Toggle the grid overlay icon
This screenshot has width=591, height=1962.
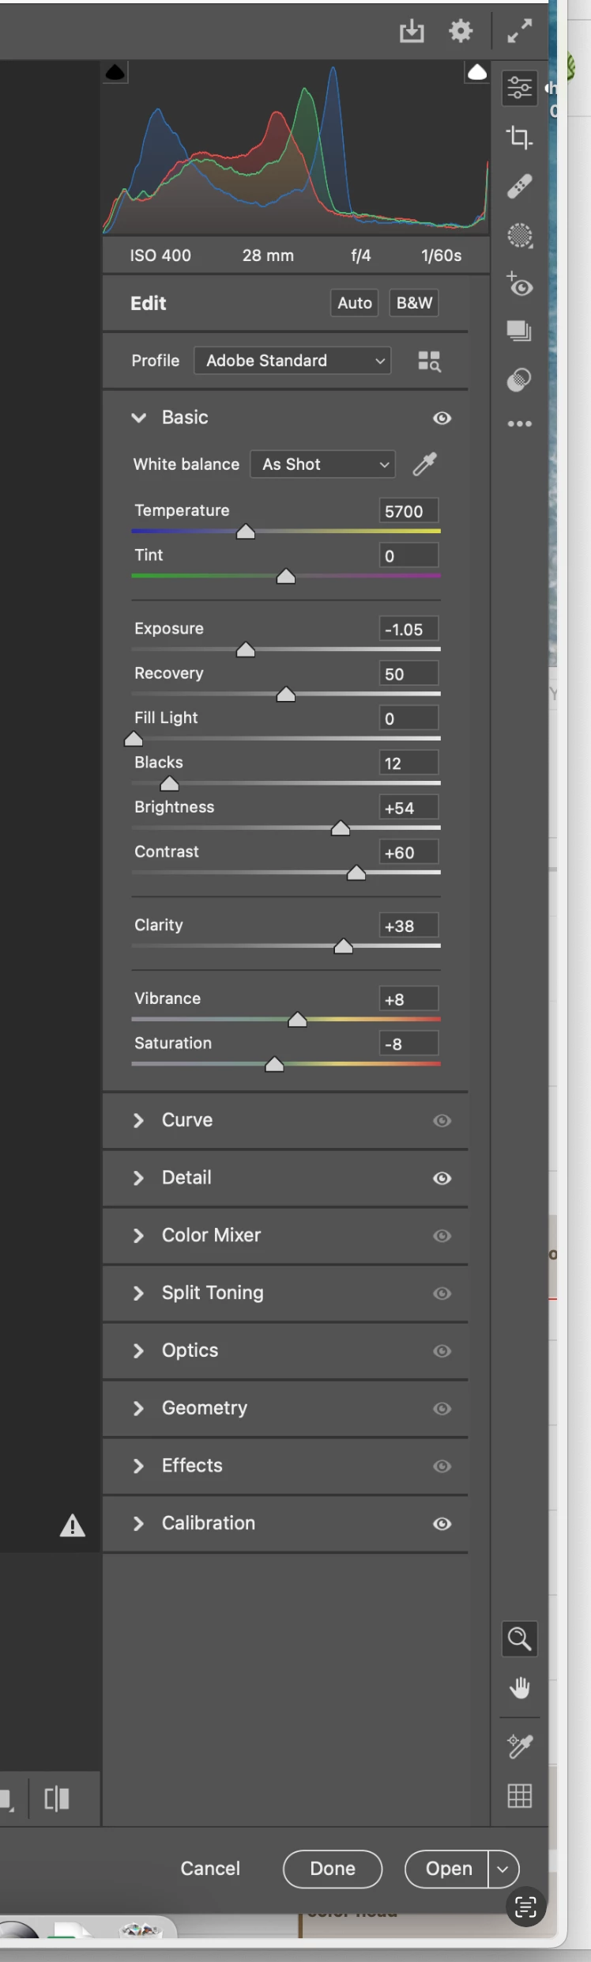pos(519,1796)
